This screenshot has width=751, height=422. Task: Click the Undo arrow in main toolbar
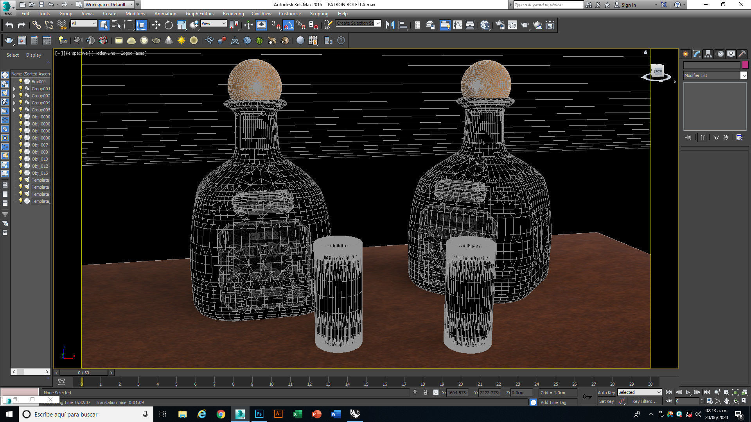(x=9, y=25)
